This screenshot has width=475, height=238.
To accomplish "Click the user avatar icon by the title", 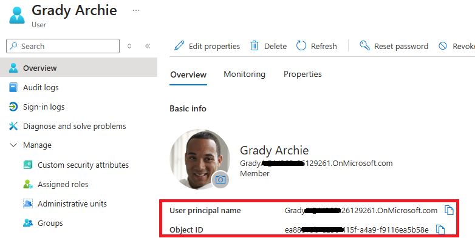I will (x=17, y=15).
